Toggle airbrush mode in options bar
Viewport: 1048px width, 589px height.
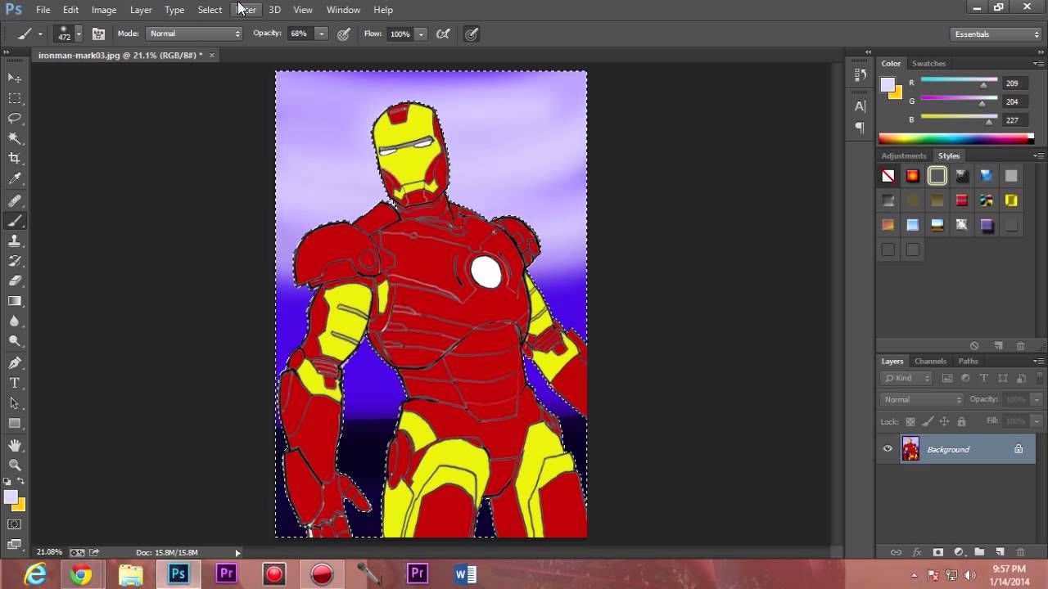pos(443,34)
